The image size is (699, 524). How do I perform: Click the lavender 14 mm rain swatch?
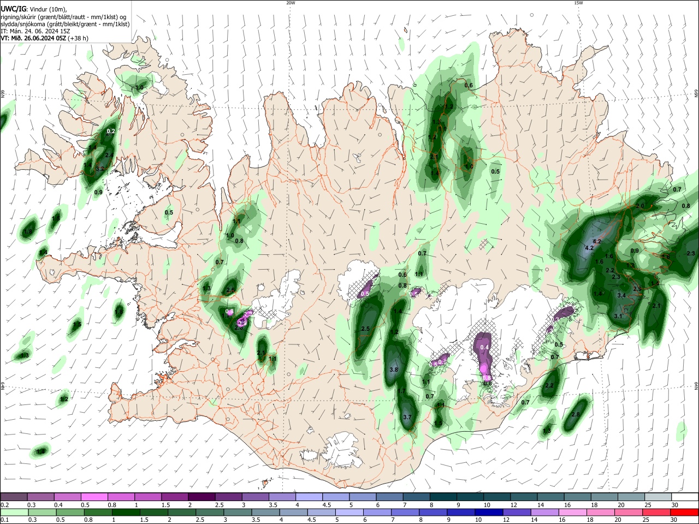pos(544,512)
